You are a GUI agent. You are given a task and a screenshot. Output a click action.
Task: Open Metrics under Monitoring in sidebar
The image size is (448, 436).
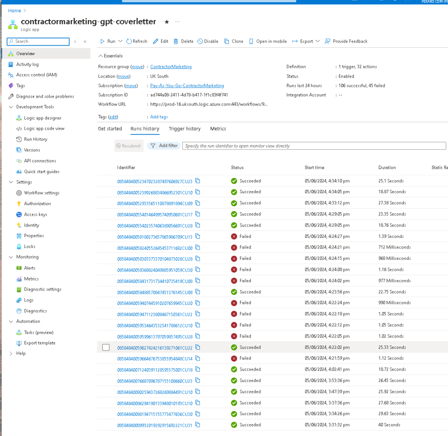coord(31,279)
